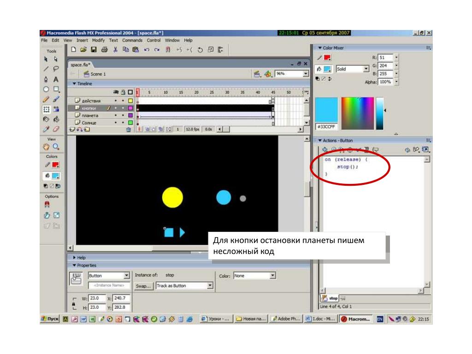This screenshot has height=354, width=472.
Task: Click the Save toolbar icon
Action: pyautogui.click(x=94, y=50)
